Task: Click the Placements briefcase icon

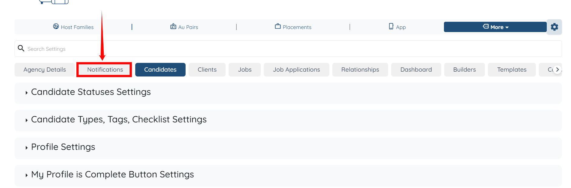Action: (278, 27)
